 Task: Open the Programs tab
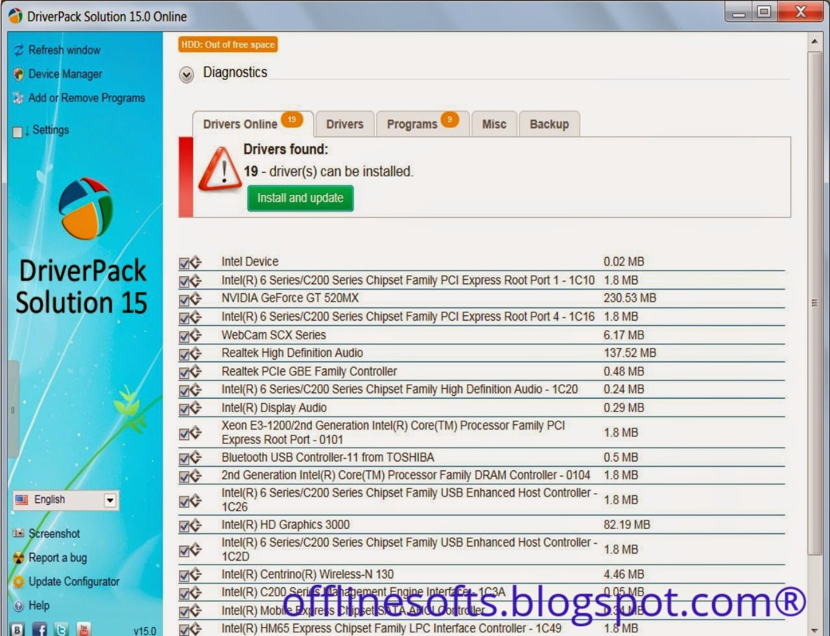point(423,124)
